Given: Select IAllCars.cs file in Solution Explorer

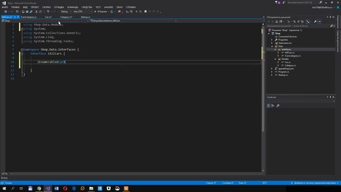Looking at the screenshot, I should (289, 53).
